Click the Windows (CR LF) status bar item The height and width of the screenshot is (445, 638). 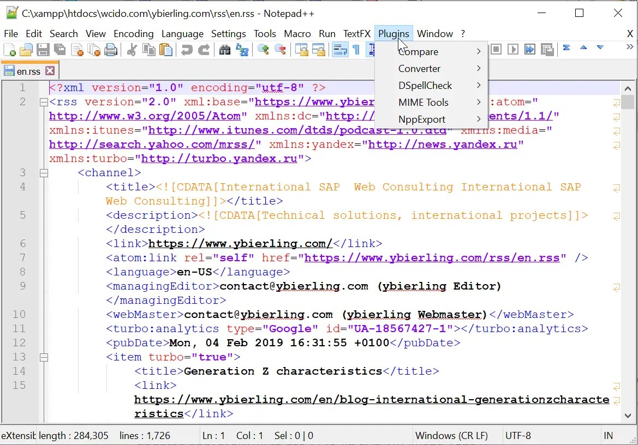click(x=453, y=435)
